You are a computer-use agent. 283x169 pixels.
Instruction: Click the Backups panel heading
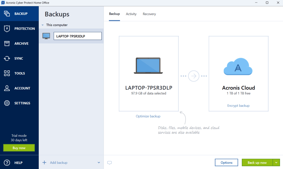(57, 14)
